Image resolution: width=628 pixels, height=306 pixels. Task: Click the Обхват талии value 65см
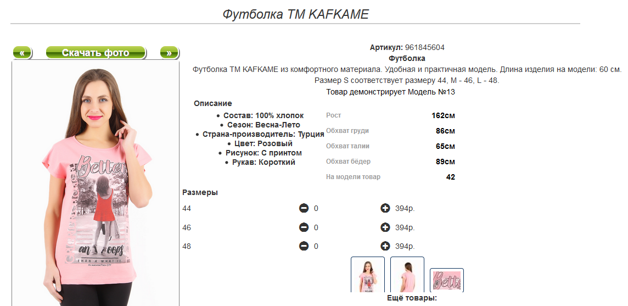[x=445, y=146]
